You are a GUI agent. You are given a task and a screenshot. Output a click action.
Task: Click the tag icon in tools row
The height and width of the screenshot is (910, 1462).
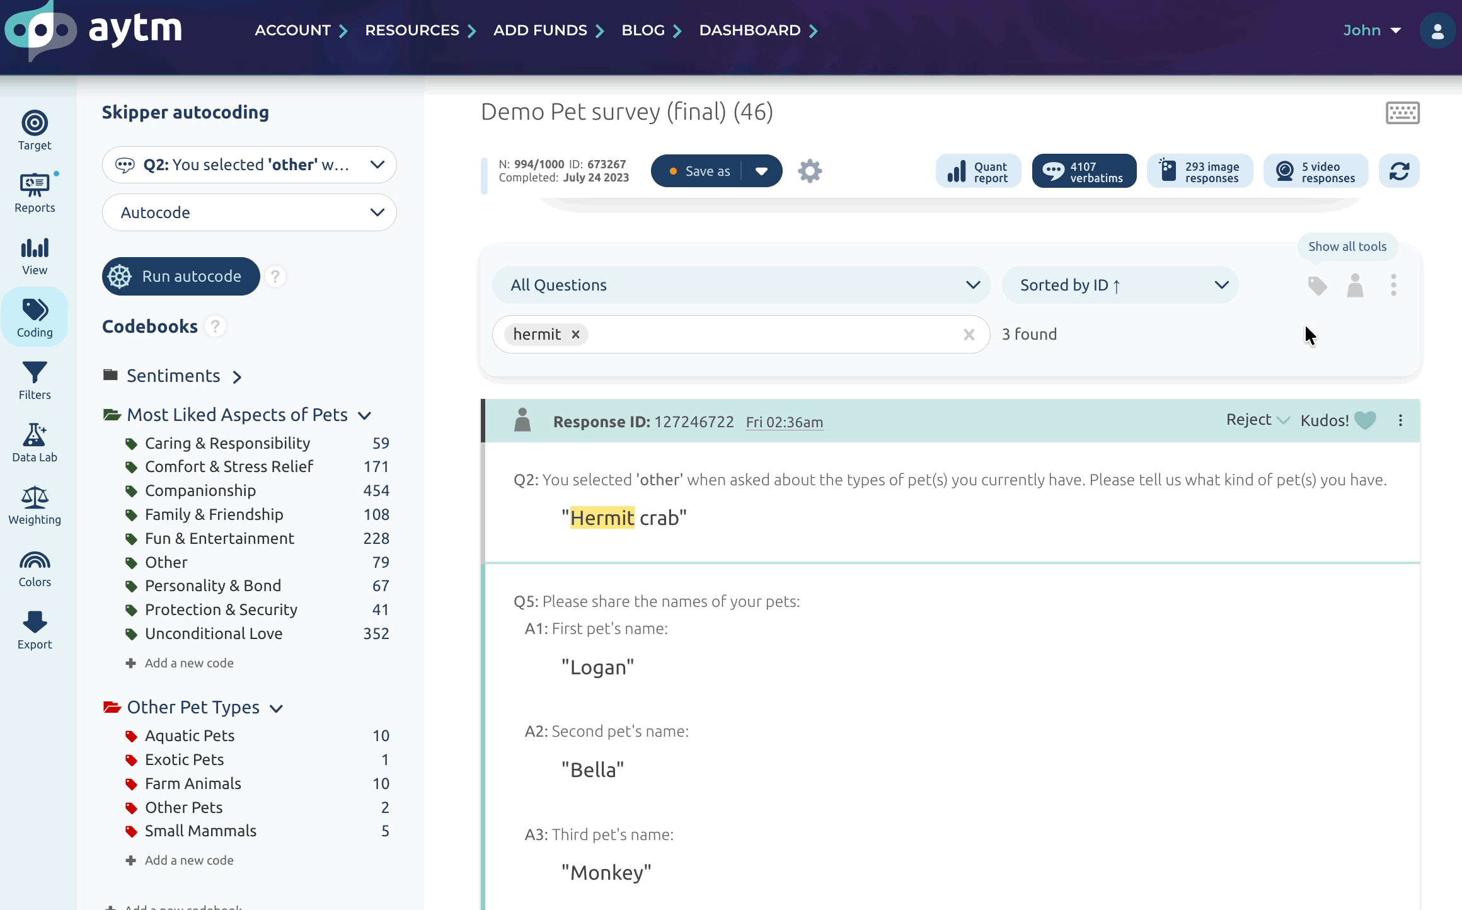(1317, 285)
